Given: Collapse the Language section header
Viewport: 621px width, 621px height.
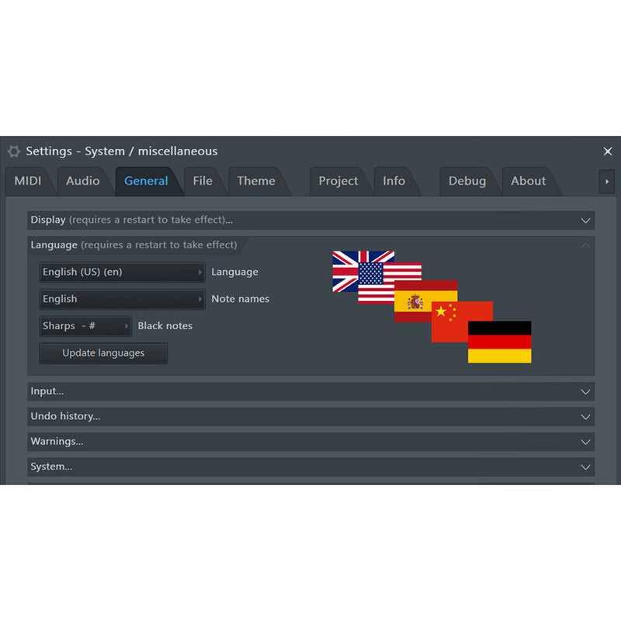Looking at the screenshot, I should pos(310,245).
